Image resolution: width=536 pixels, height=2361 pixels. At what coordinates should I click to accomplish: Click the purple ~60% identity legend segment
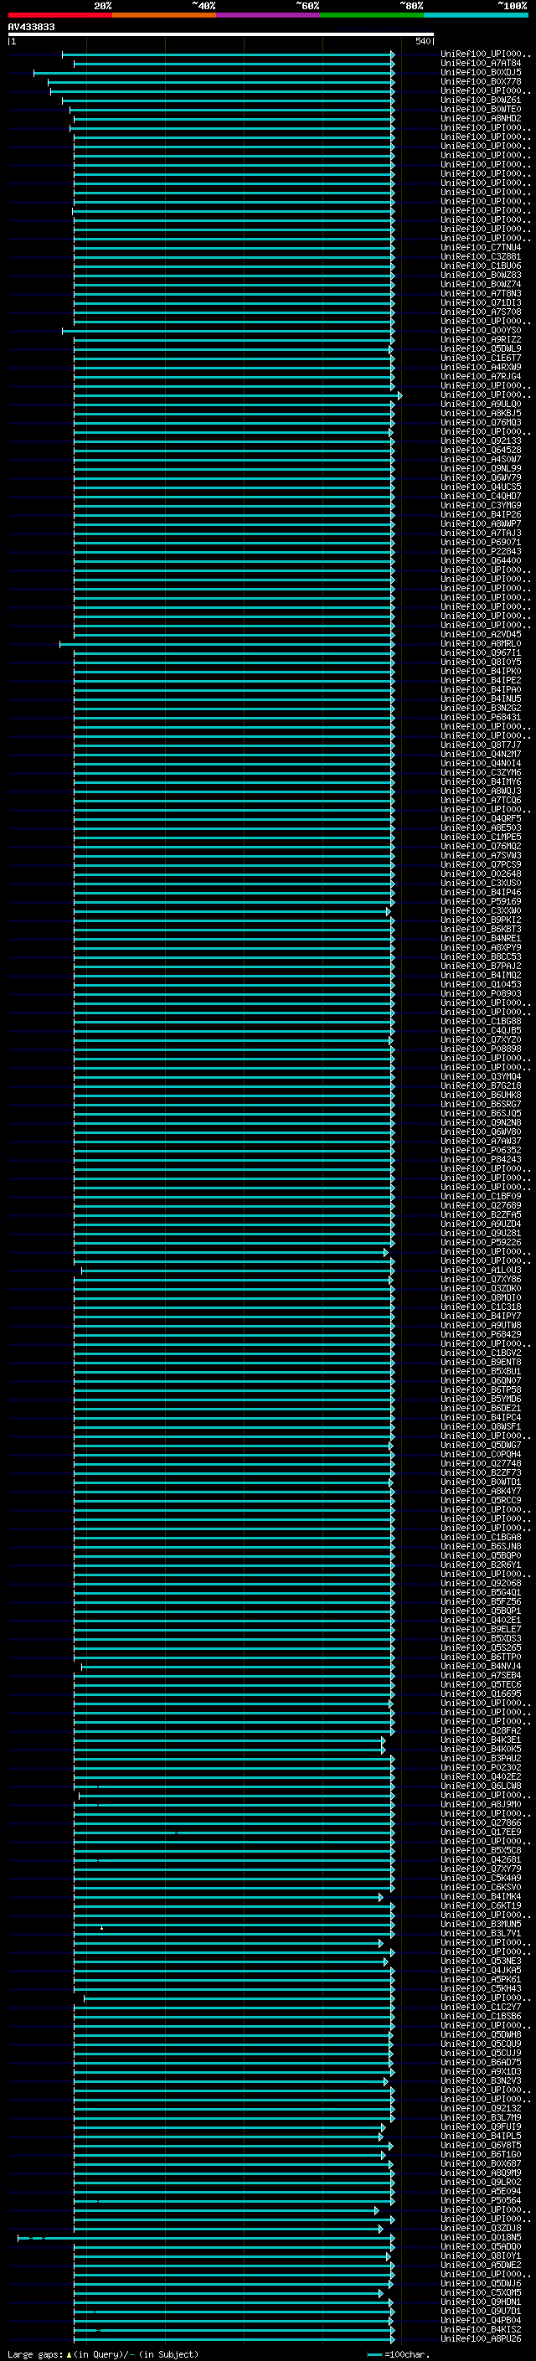(x=269, y=15)
